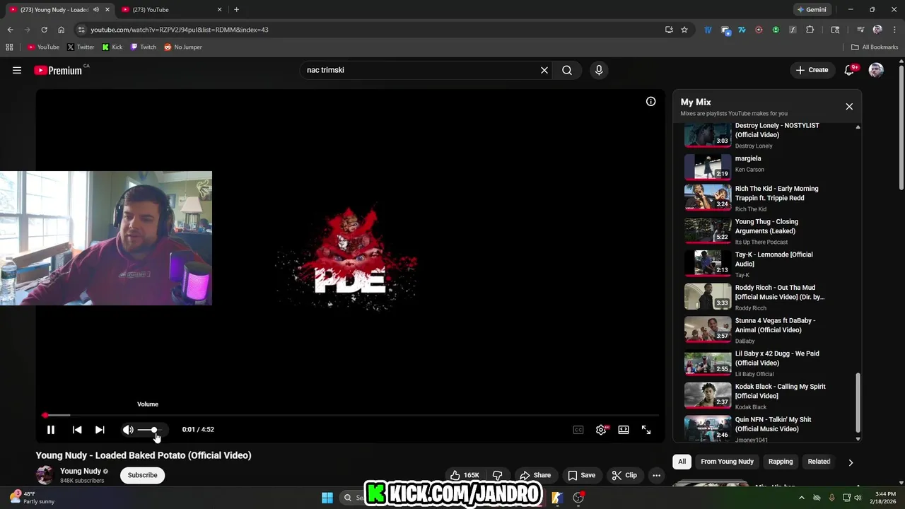Seek along the red video progress bar

(351, 416)
